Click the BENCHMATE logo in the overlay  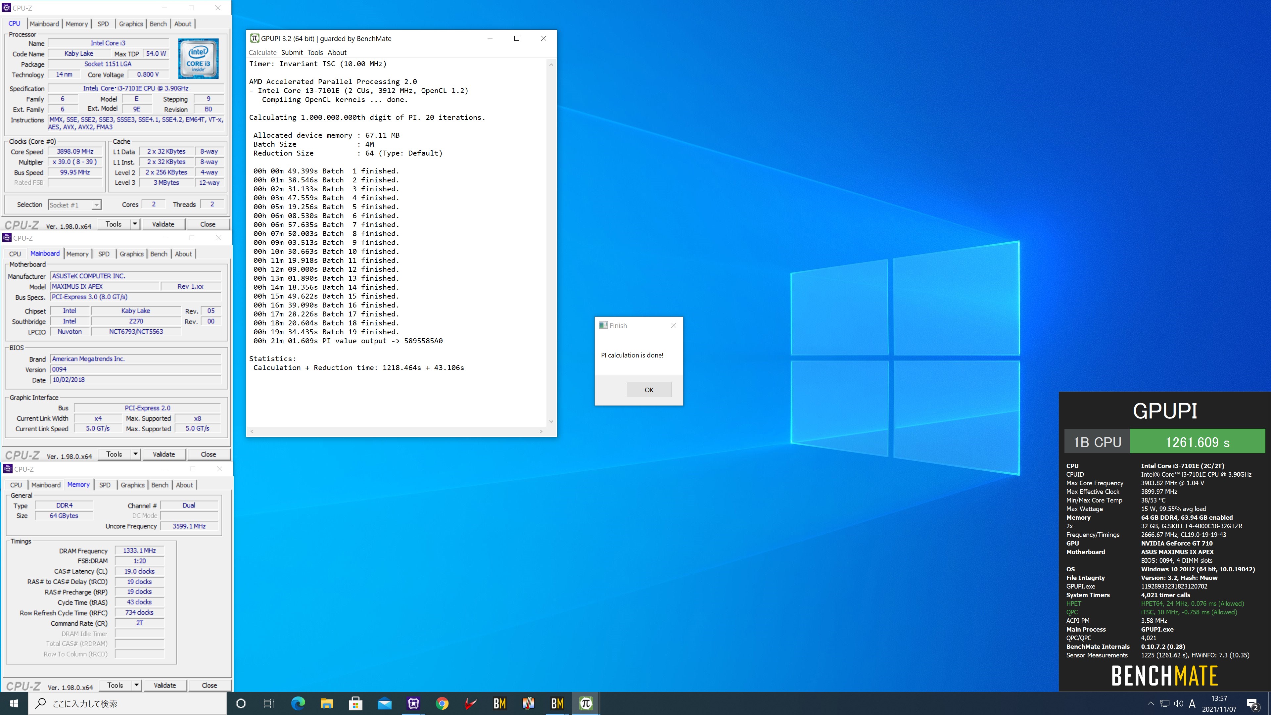[x=1164, y=676]
